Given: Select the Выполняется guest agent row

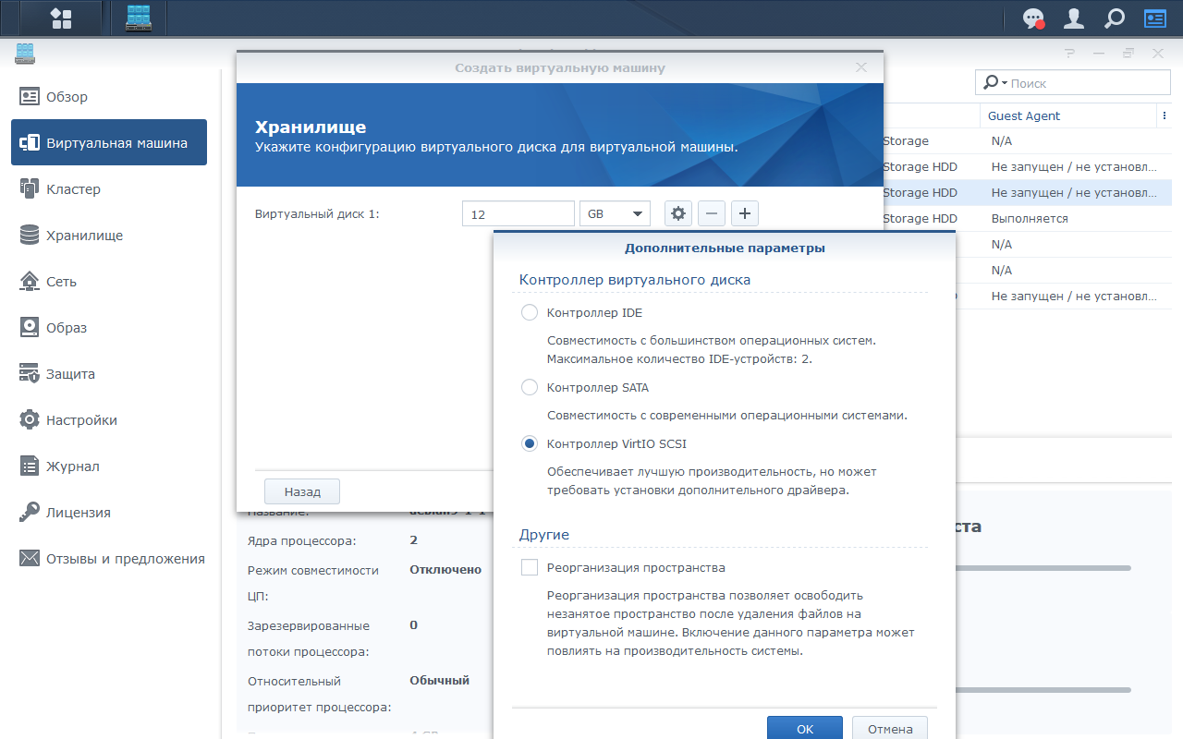Looking at the screenshot, I should pos(1030,219).
